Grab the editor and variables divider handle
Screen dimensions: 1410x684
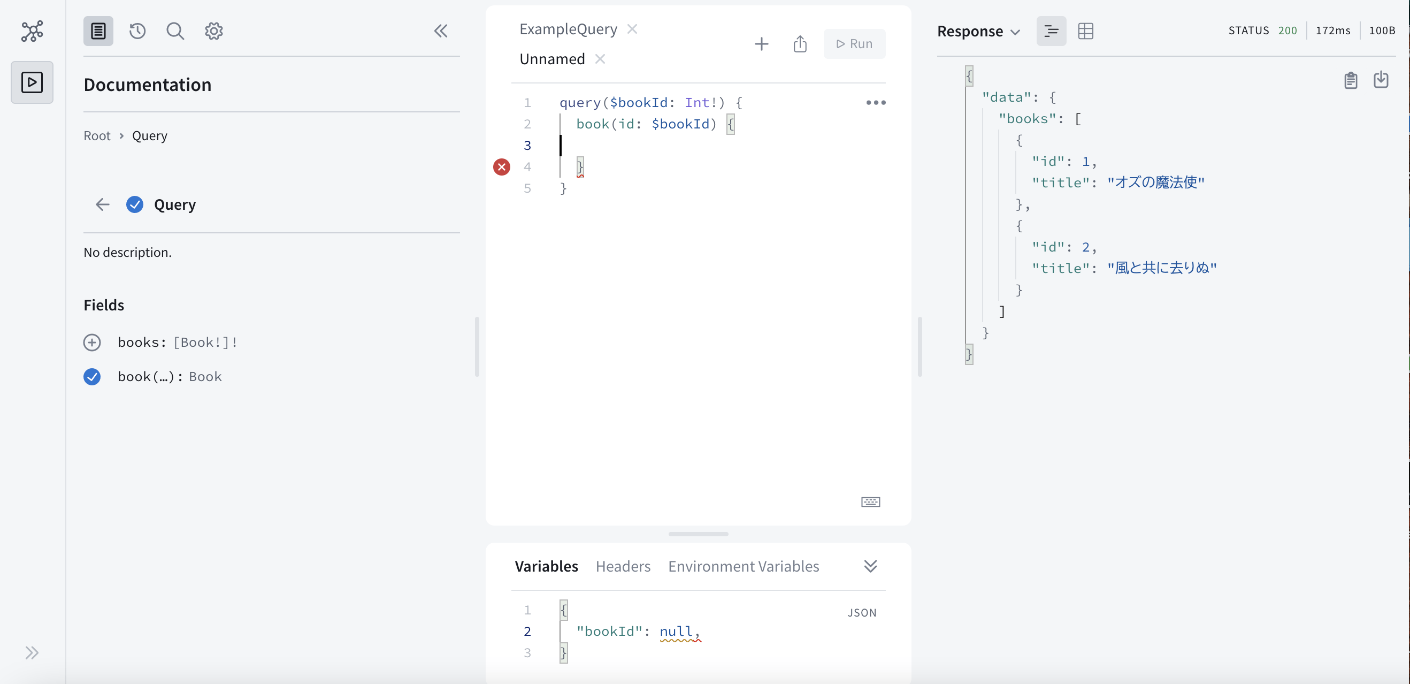tap(698, 534)
